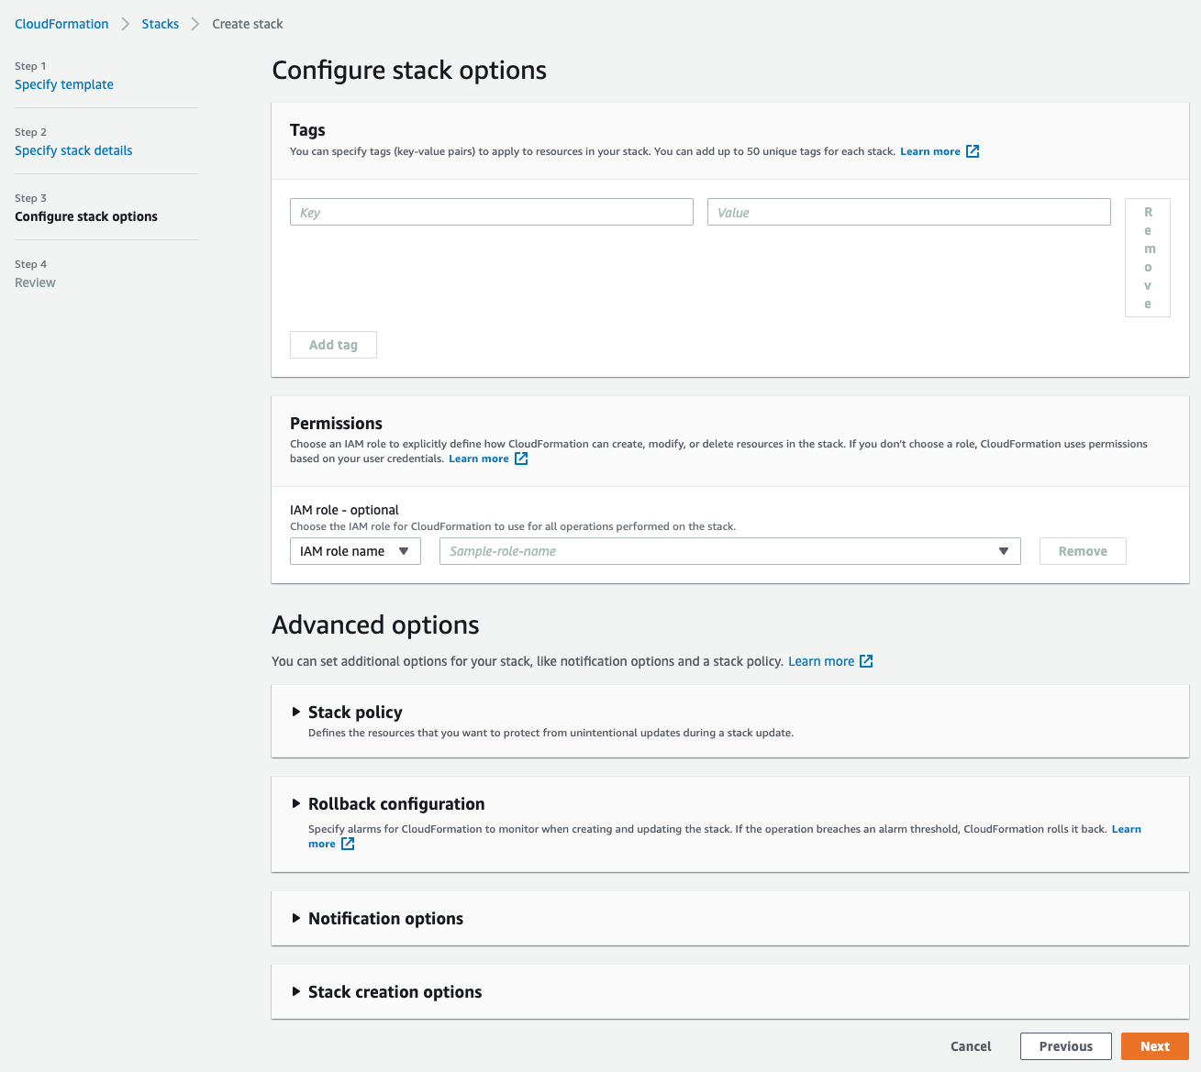Screen dimensions: 1201x1072
Task: Select the Create stack breadcrumb text
Action: click(x=248, y=24)
